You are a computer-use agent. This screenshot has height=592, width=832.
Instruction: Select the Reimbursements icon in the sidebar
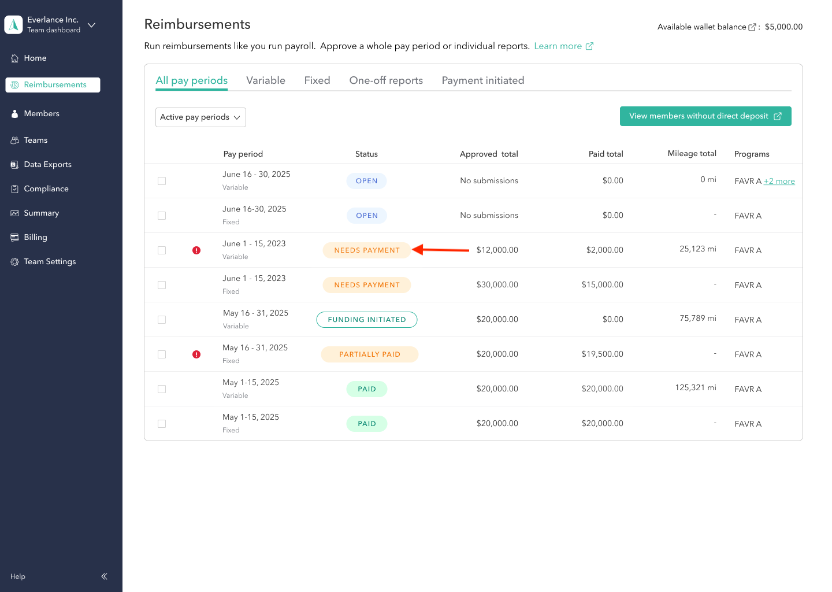(14, 84)
